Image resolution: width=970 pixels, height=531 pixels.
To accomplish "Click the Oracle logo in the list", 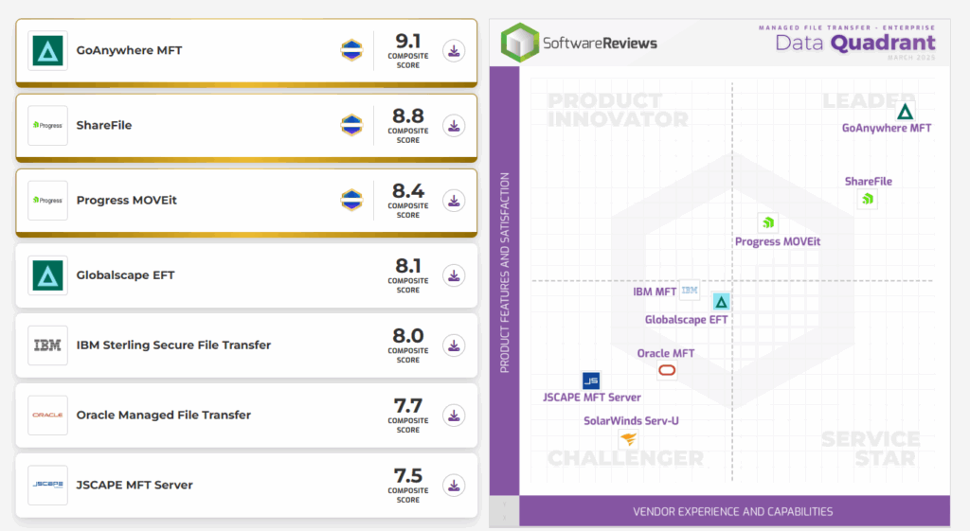I will pyautogui.click(x=47, y=415).
